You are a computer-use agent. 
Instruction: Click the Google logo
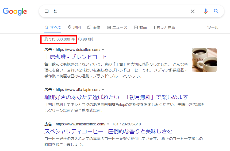[x=15, y=11]
